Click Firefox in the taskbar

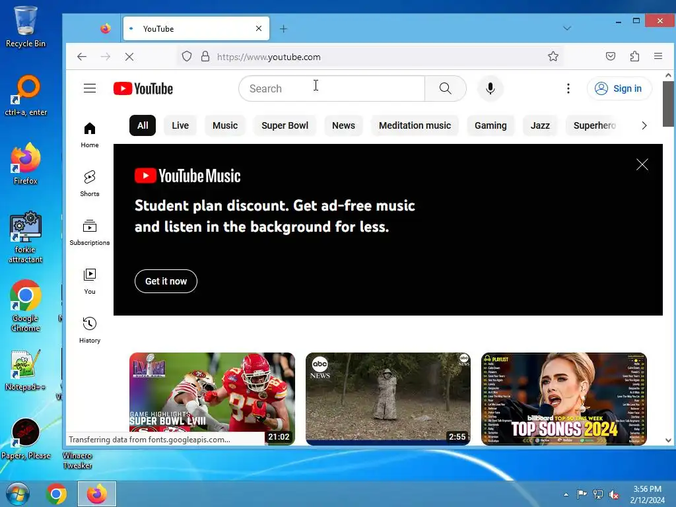(97, 494)
